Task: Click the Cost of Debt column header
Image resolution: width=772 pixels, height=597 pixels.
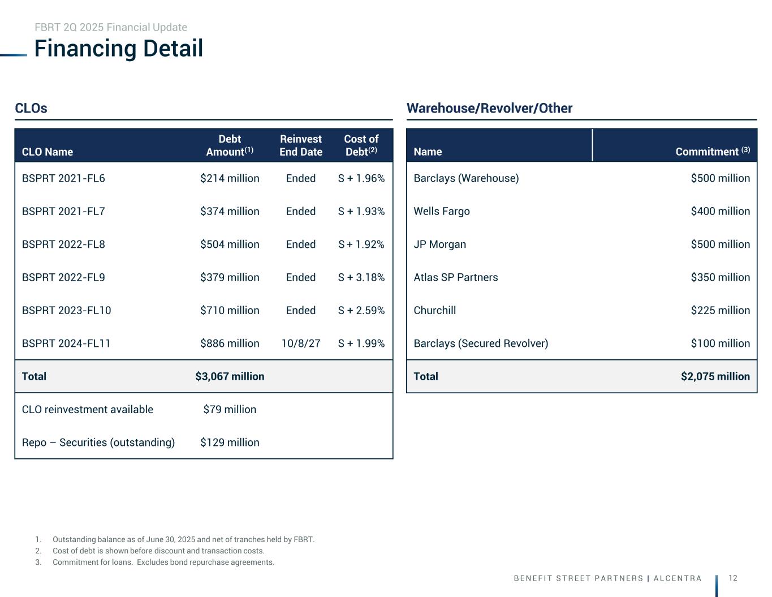Action: pyautogui.click(x=361, y=145)
